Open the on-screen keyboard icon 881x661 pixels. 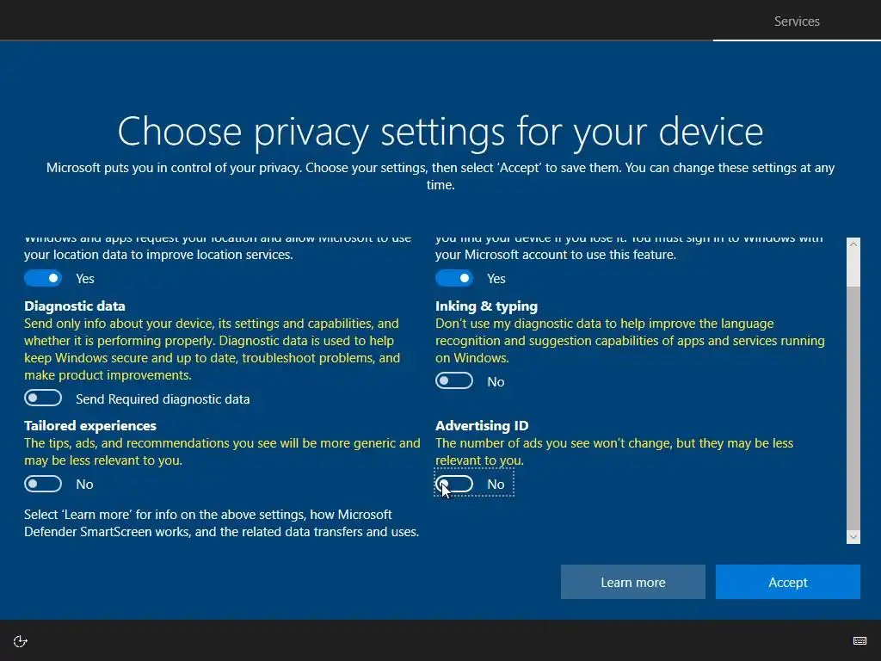pos(859,640)
